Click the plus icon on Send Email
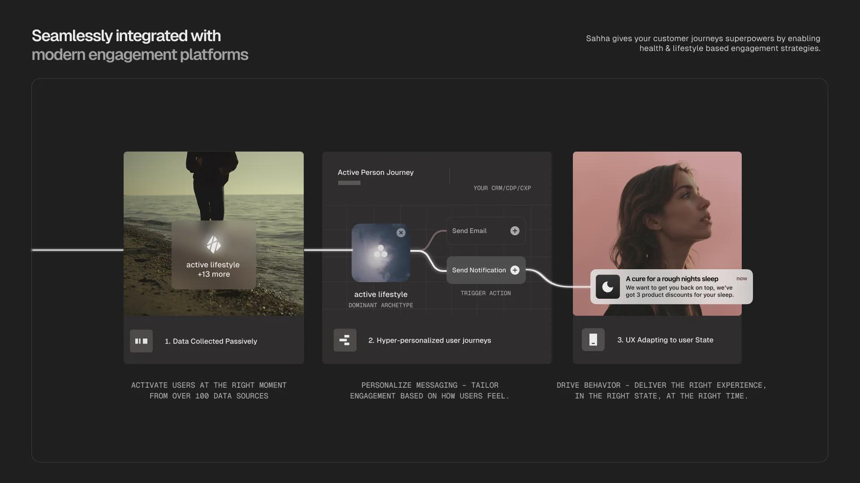Screen dimensions: 860x483 (515, 231)
